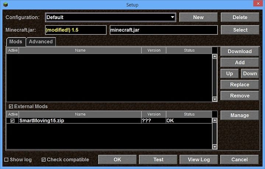Click scroll up arrow of External Mods list
265x169 pixels.
pyautogui.click(x=215, y=120)
